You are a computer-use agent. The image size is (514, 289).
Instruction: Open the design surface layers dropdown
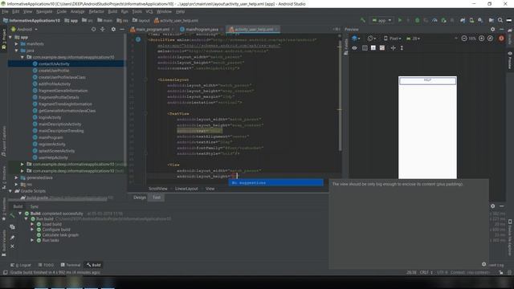point(356,39)
